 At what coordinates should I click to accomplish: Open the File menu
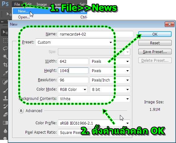(x=17, y=4)
